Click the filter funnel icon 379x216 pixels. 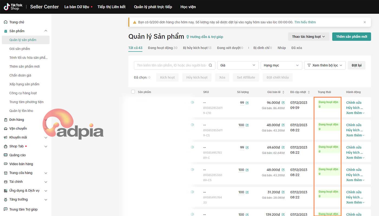point(309,65)
